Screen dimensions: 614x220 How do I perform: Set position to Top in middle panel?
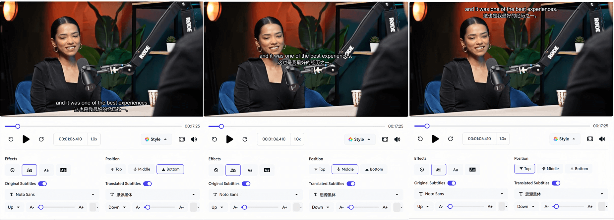(320, 169)
